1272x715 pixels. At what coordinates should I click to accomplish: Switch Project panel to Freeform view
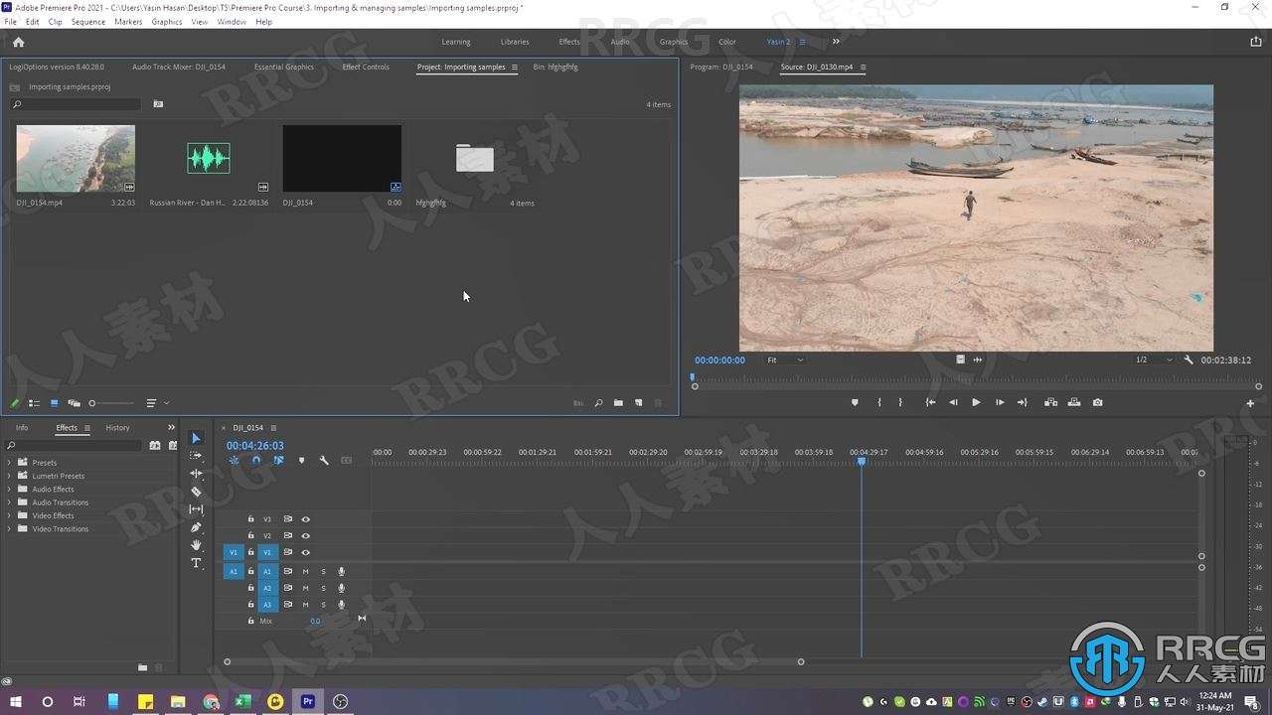(x=74, y=403)
